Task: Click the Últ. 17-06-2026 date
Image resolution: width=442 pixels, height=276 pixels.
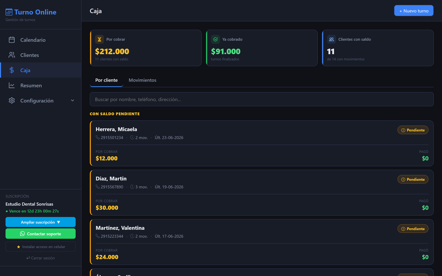Action: click(169, 236)
